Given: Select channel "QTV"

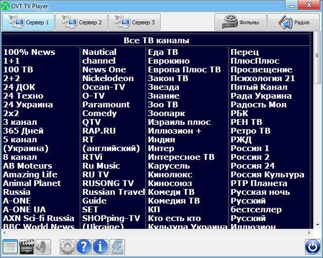Looking at the screenshot, I should click(91, 122).
